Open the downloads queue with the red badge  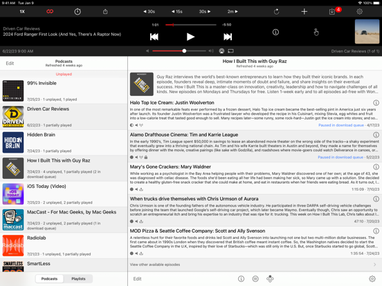(x=332, y=12)
